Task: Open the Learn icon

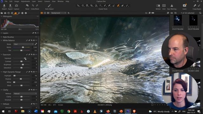Action: [x=185, y=6]
